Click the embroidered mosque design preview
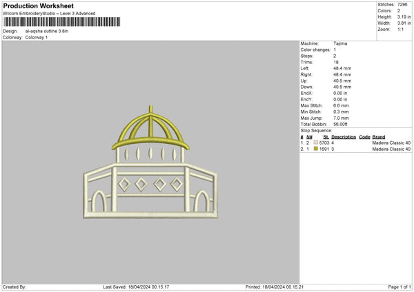This screenshot has height=292, width=414. pyautogui.click(x=150, y=162)
